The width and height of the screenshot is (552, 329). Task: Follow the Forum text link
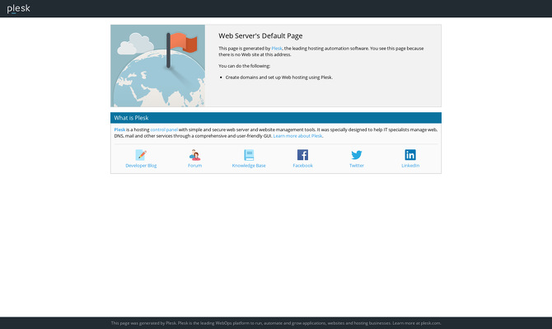click(x=194, y=166)
